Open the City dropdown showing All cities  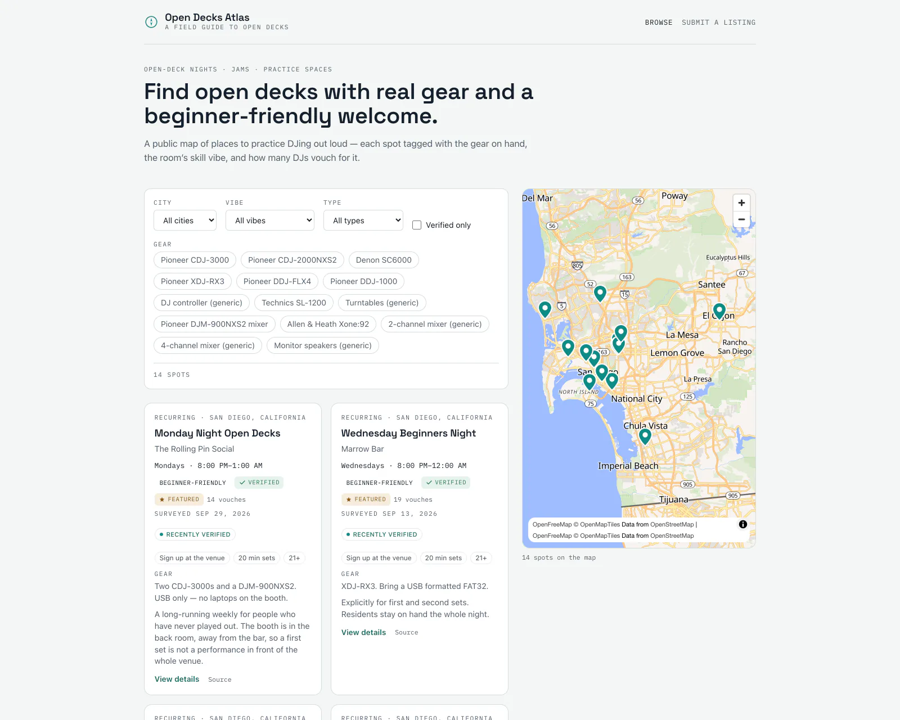tap(185, 220)
